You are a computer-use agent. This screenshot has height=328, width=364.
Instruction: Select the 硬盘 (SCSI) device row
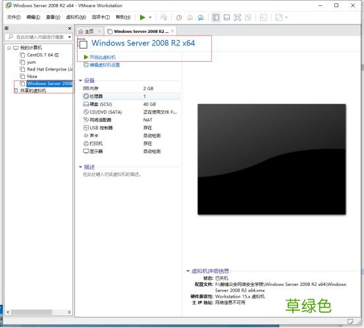click(x=131, y=104)
